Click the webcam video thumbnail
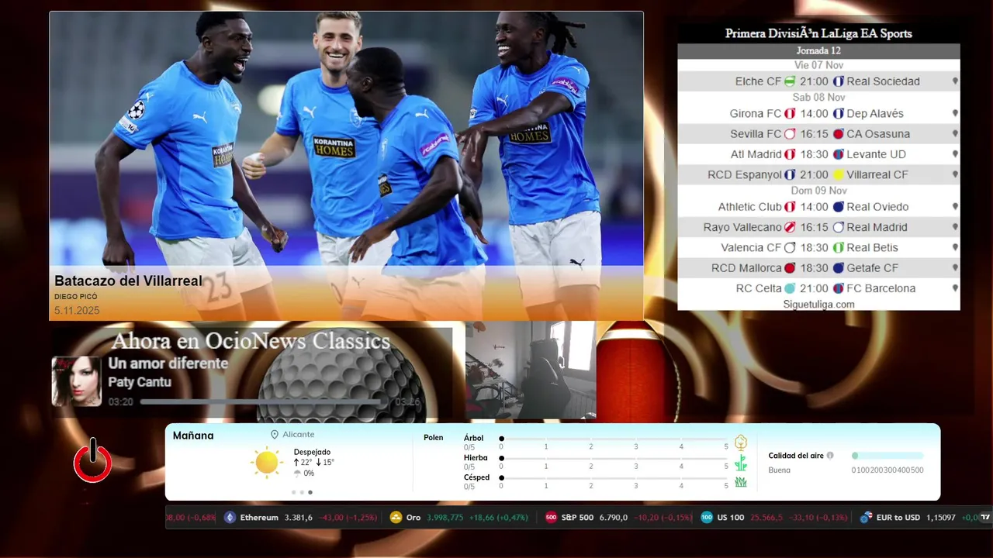 [531, 370]
